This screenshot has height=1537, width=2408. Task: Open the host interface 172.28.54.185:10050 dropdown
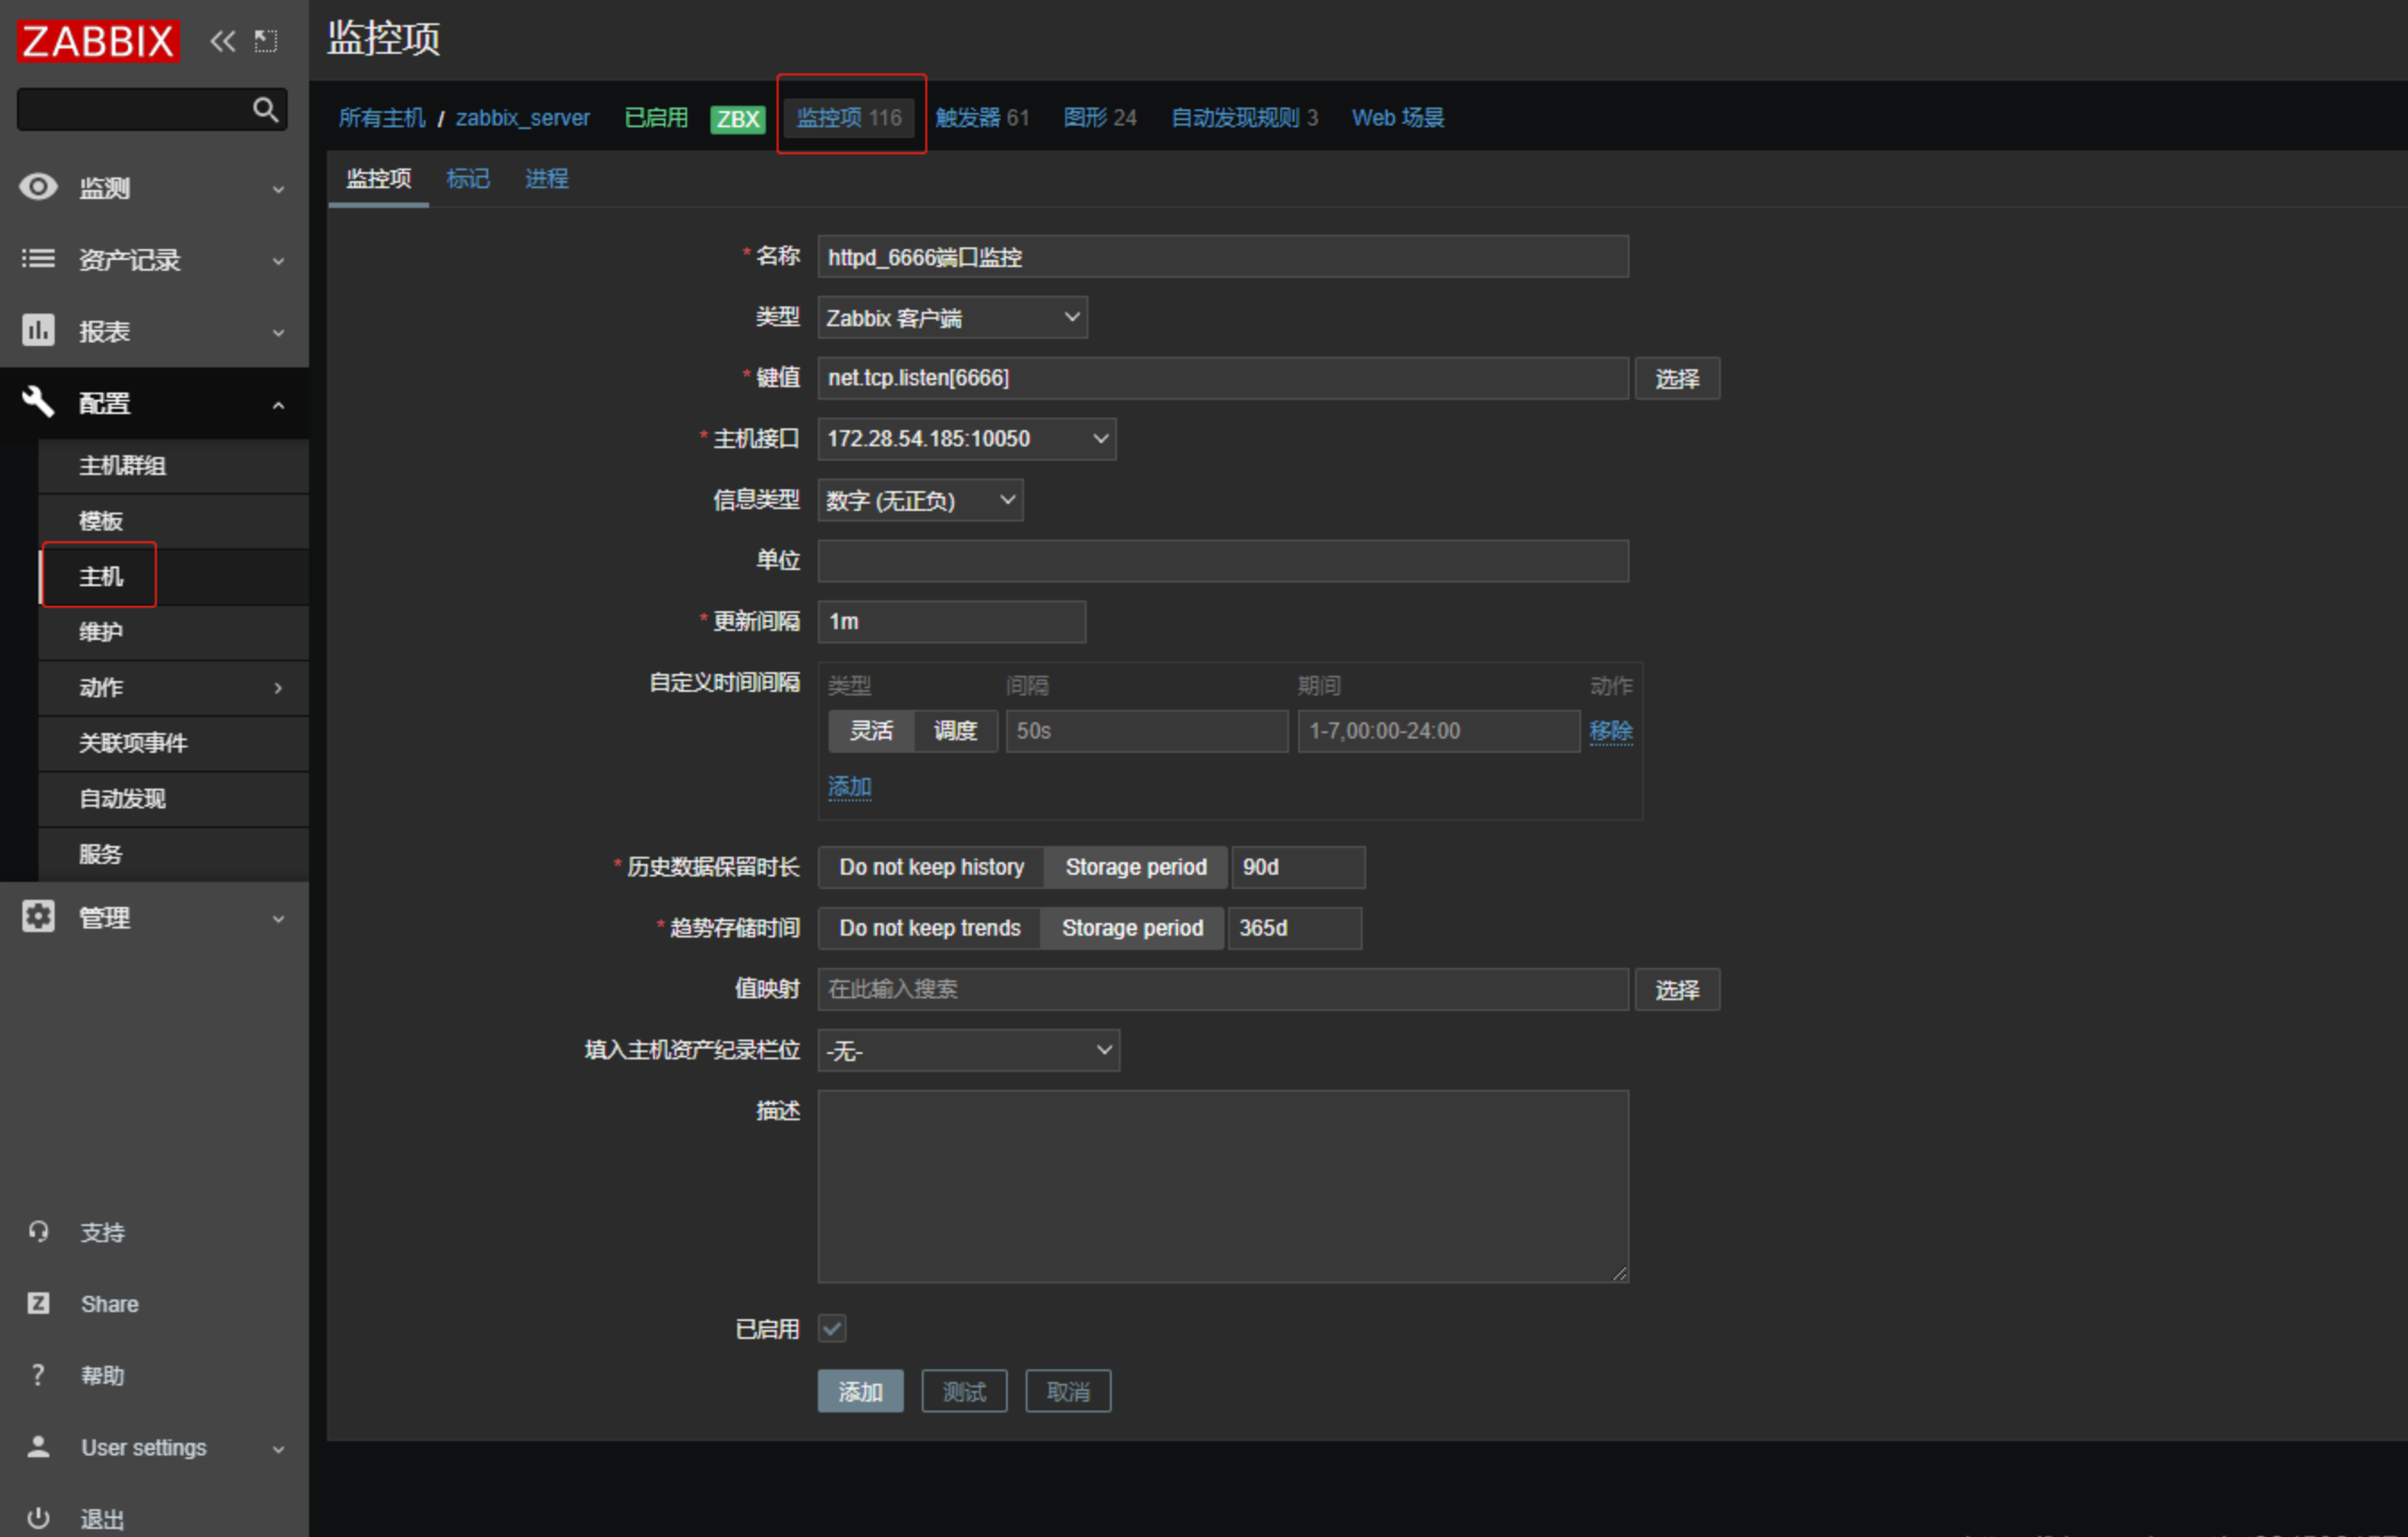pos(966,439)
